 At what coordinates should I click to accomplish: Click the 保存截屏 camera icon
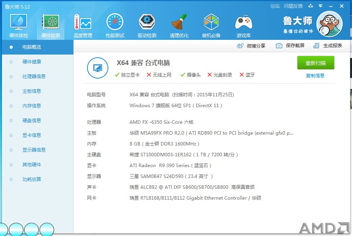click(x=279, y=46)
